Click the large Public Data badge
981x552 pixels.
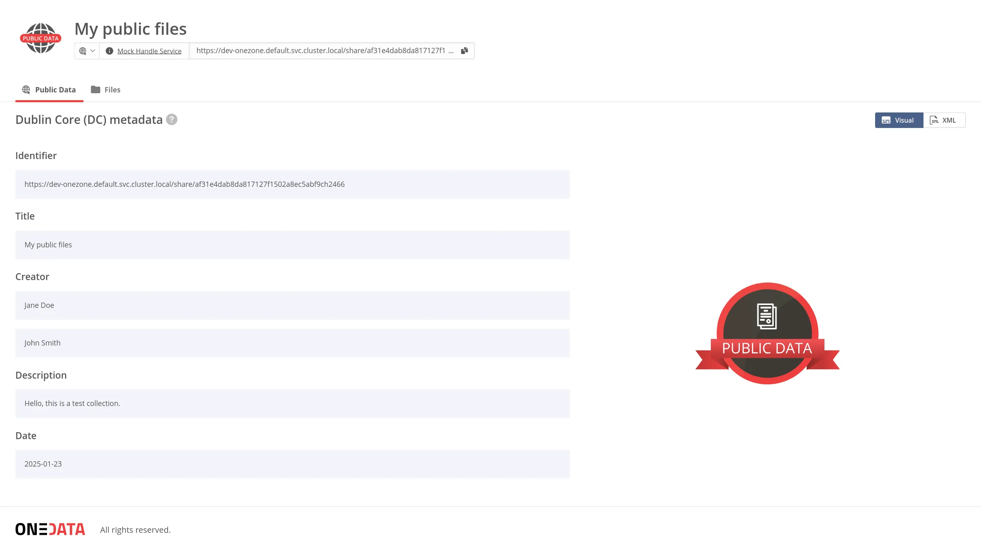[x=767, y=333]
